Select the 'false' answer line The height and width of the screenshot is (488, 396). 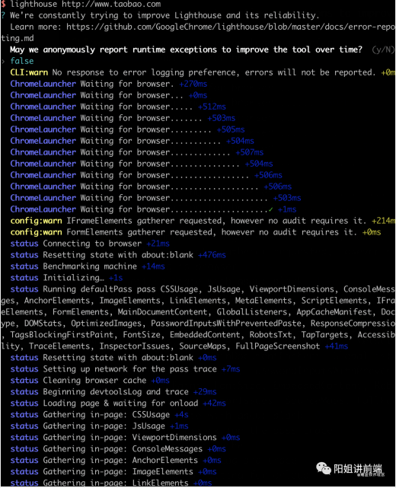click(x=22, y=61)
